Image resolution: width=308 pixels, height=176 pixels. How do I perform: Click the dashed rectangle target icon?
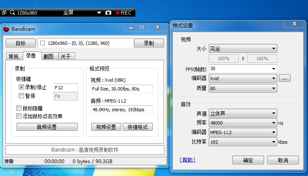pyautogui.click(x=42, y=43)
